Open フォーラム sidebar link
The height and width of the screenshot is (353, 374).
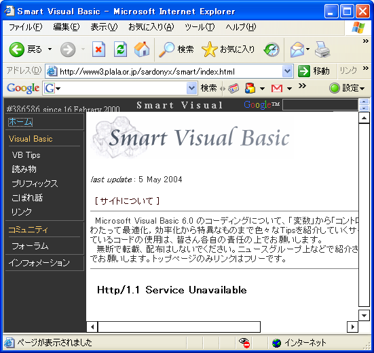(x=30, y=246)
